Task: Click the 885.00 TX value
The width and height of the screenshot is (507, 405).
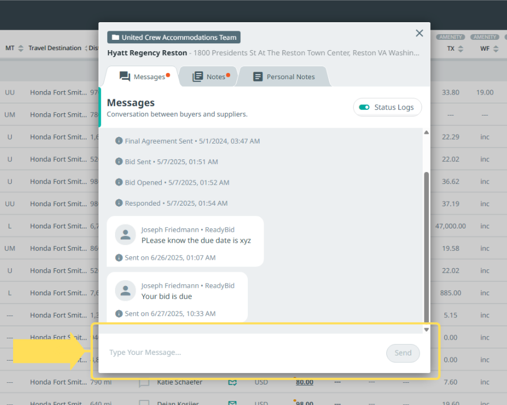Action: coord(451,293)
